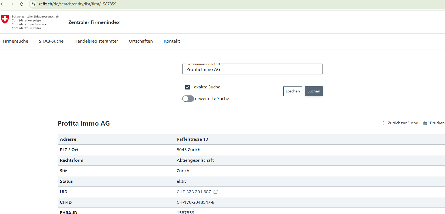Viewport: 445px width, 214px height.
Task: Click the Zentraler Firmenindex title
Action: click(x=94, y=22)
